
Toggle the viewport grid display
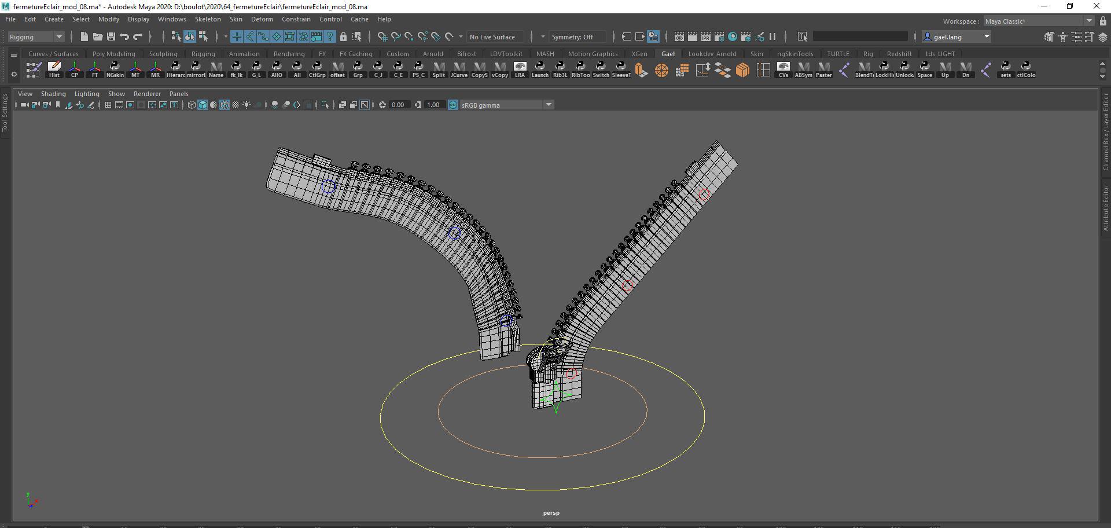pyautogui.click(x=108, y=105)
